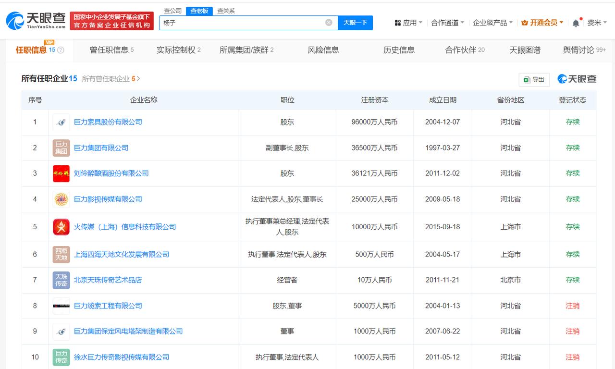Click the 北京市 region cell
This screenshot has height=369, width=615.
point(511,280)
